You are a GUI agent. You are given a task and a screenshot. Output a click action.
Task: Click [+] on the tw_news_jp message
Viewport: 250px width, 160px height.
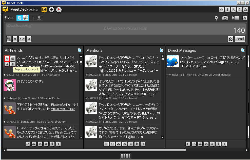coord(185,75)
